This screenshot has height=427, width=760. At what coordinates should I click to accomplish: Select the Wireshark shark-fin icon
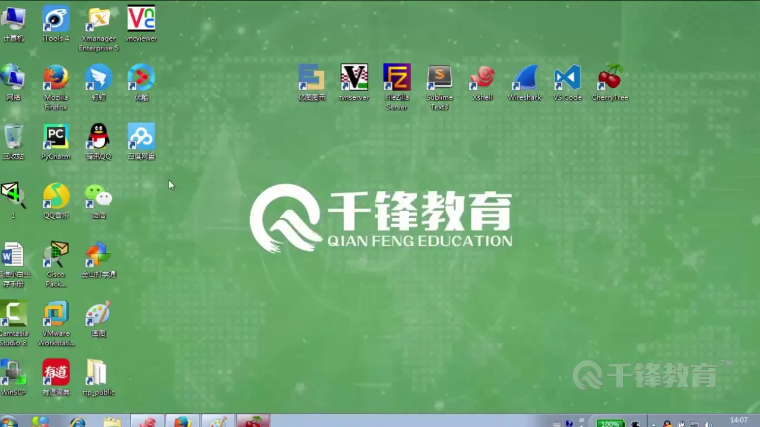click(525, 83)
